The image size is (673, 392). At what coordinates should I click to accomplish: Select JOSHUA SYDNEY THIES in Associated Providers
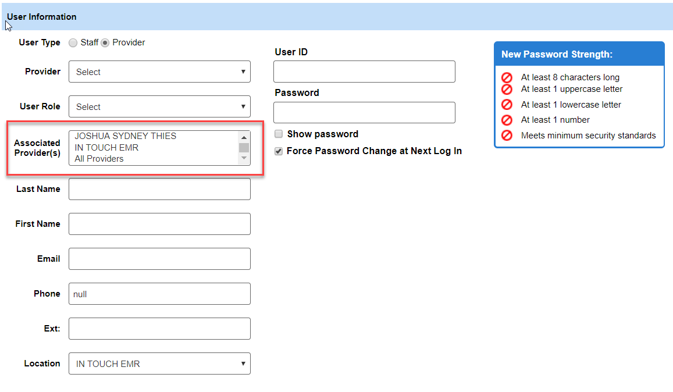(126, 136)
